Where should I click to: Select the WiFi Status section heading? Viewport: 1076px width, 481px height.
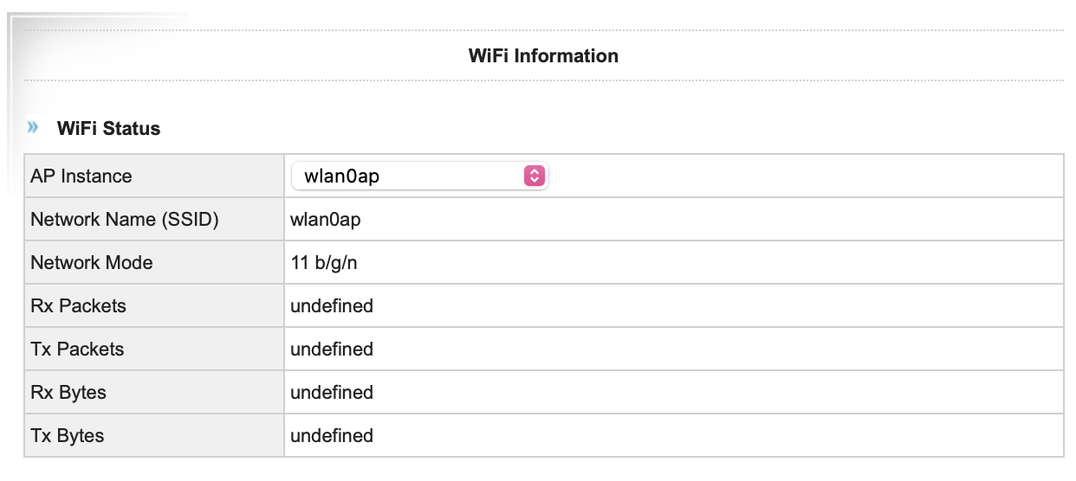[x=108, y=129]
